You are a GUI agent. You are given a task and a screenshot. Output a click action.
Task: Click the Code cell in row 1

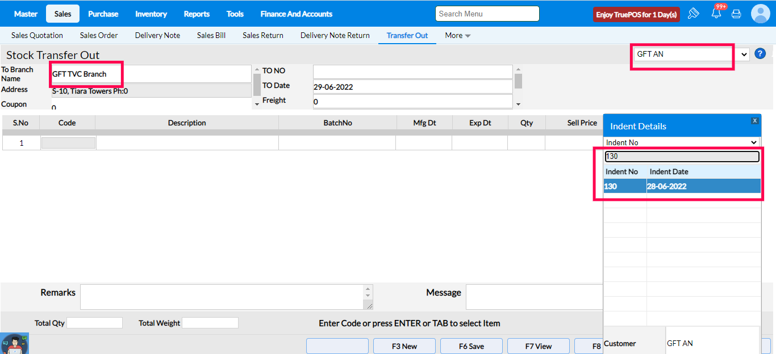68,143
